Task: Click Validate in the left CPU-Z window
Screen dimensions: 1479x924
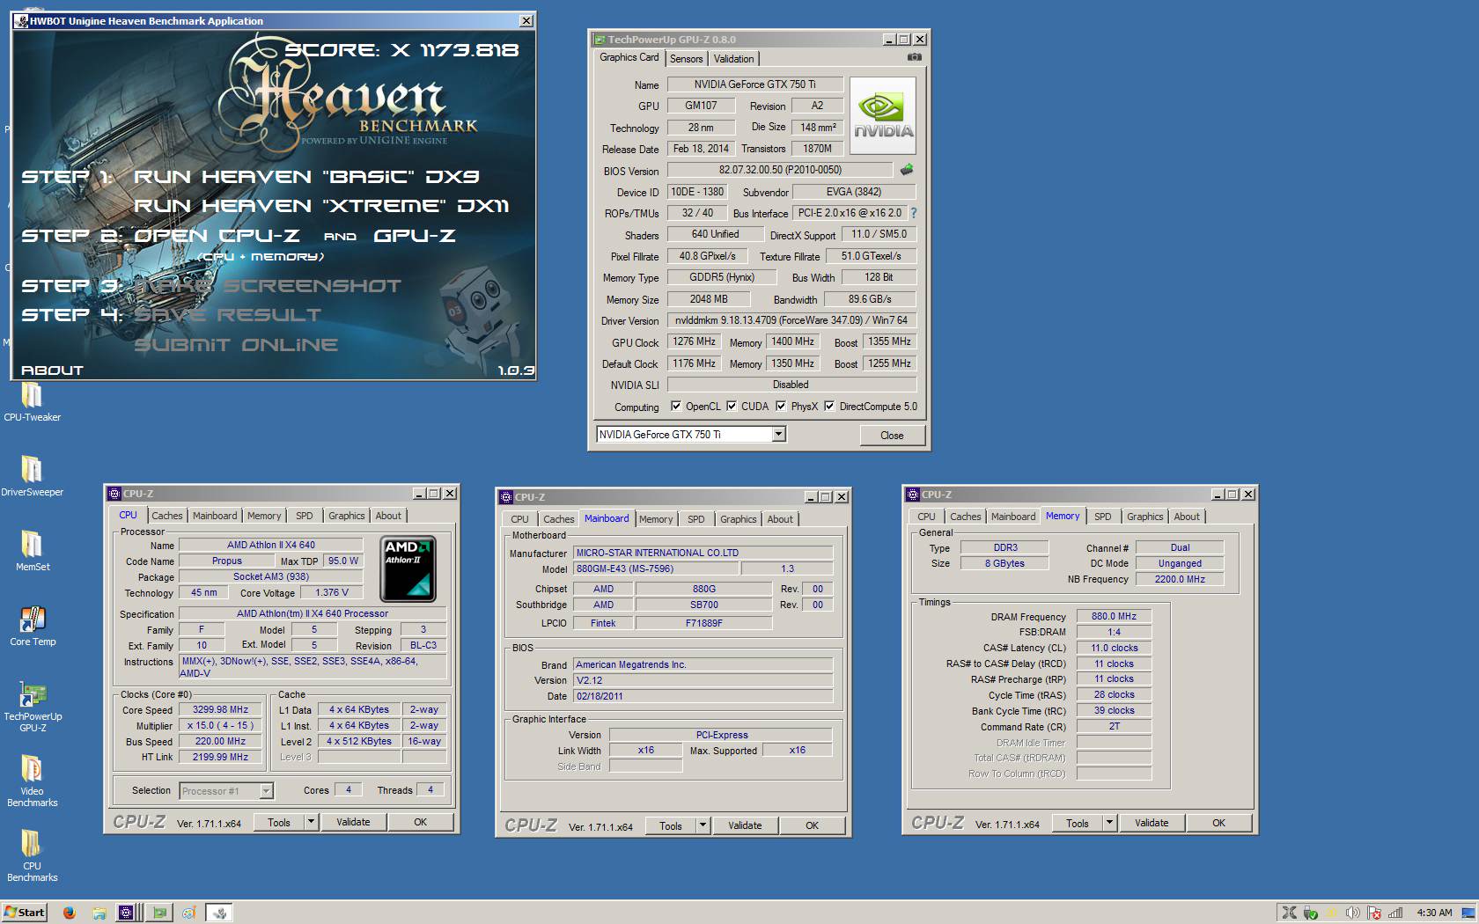Action: (x=353, y=822)
